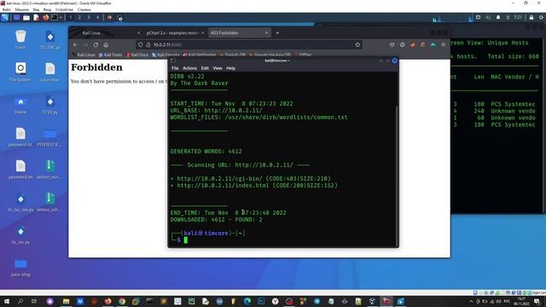Select the juice-shop folder icon on the desktop
Screen dimensions: 546x307
point(20,267)
